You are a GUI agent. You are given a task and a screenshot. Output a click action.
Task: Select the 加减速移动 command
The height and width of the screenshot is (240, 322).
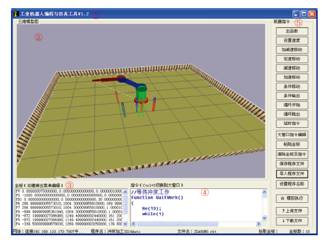(292, 50)
